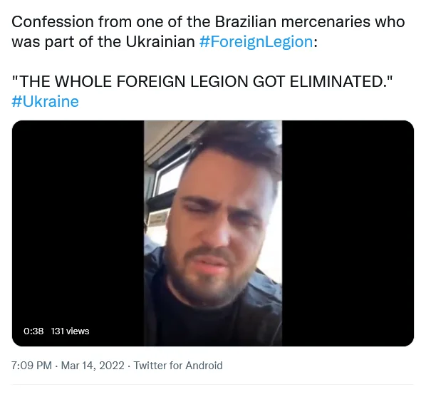Click the Mar 14, 2022 date
The height and width of the screenshot is (397, 426).
point(93,365)
